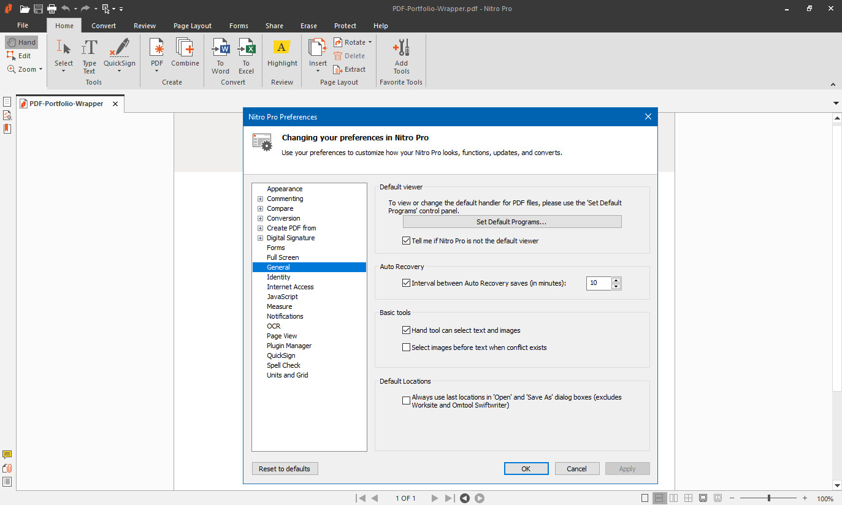The image size is (842, 505).
Task: Expand the Commenting tree node
Action: [x=260, y=199]
